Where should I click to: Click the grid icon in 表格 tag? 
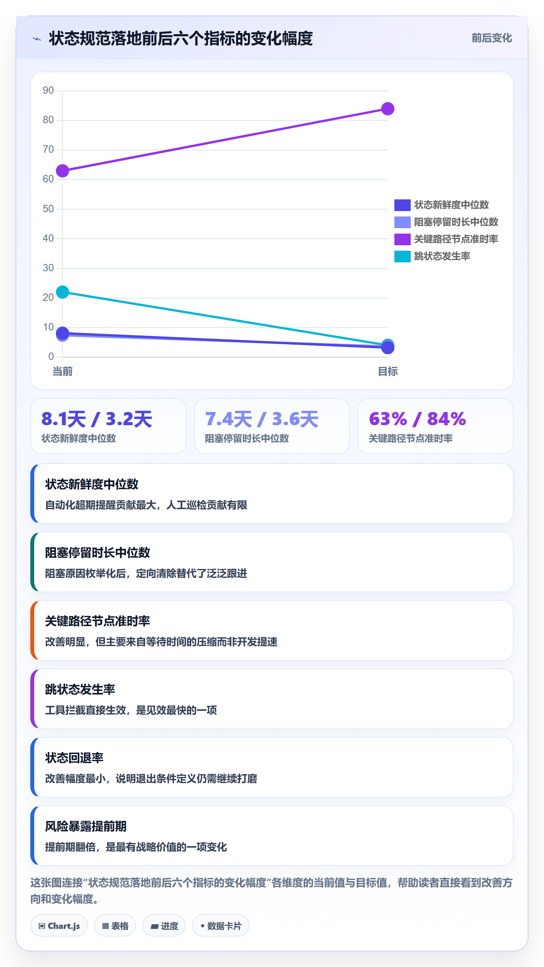point(105,926)
